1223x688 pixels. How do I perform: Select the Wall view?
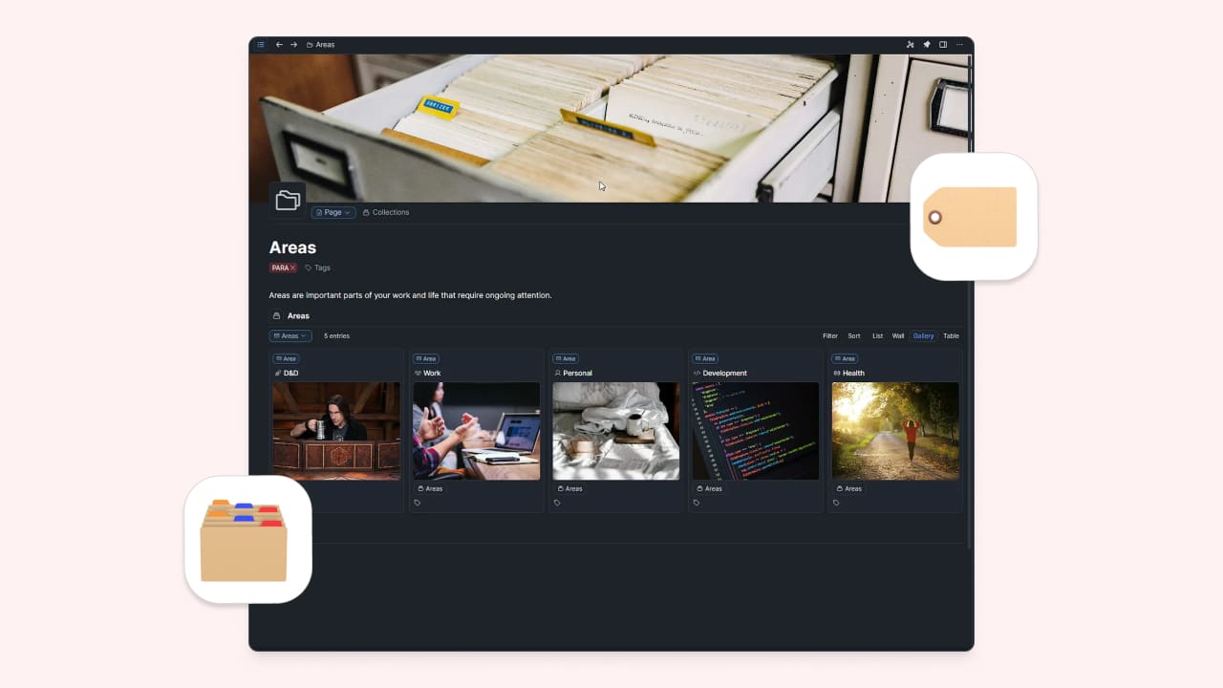tap(898, 336)
